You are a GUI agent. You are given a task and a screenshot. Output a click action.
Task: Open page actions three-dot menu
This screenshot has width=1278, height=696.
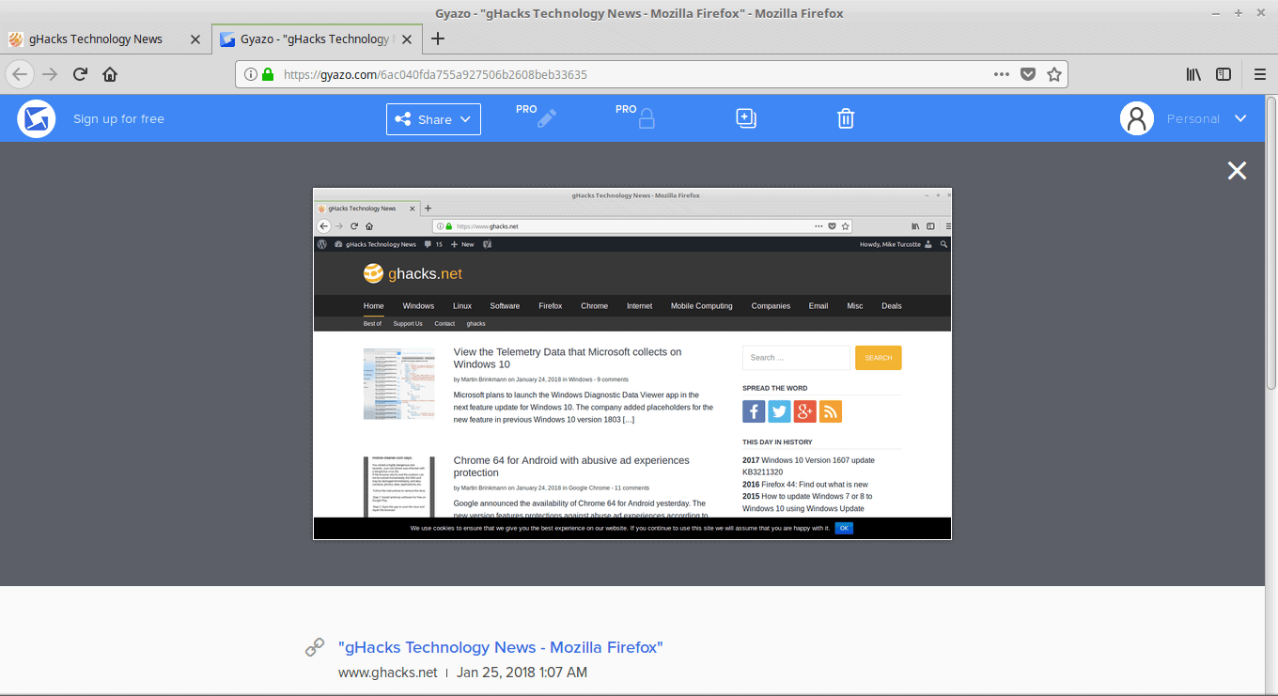tap(1002, 74)
